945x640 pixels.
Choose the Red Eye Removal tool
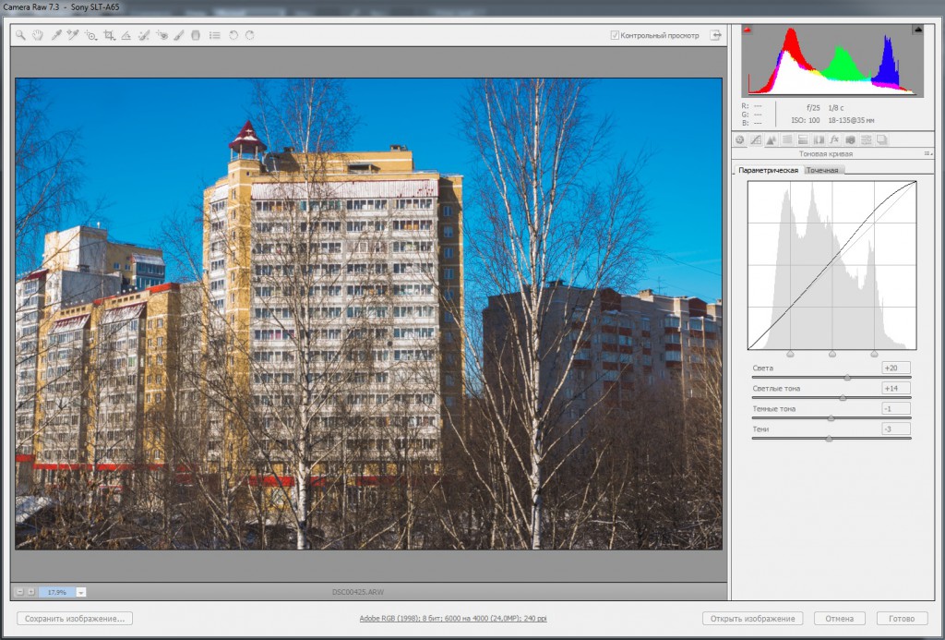click(x=161, y=36)
